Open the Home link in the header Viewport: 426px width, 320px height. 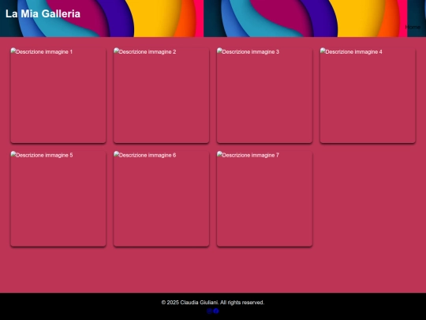413,27
